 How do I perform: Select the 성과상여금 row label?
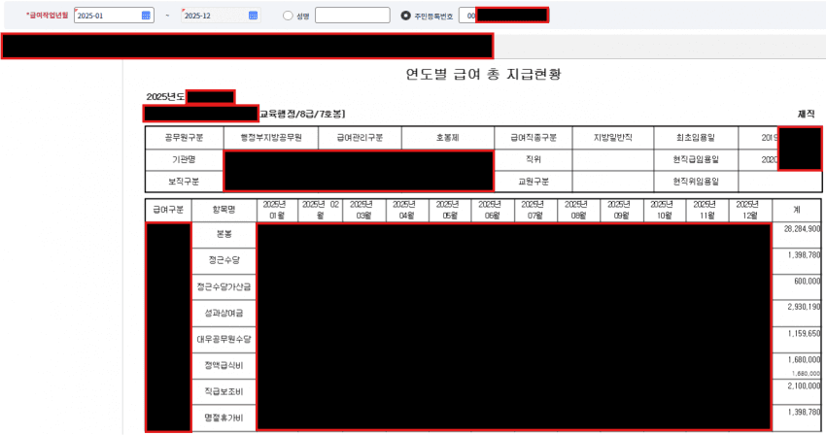pyautogui.click(x=224, y=314)
